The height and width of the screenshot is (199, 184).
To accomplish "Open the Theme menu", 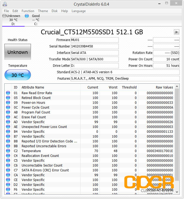I will click(43, 11).
